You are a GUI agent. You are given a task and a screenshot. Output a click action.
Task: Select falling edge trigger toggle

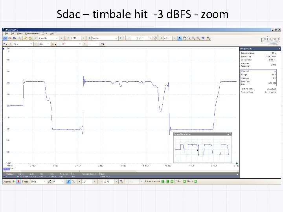click(x=73, y=181)
